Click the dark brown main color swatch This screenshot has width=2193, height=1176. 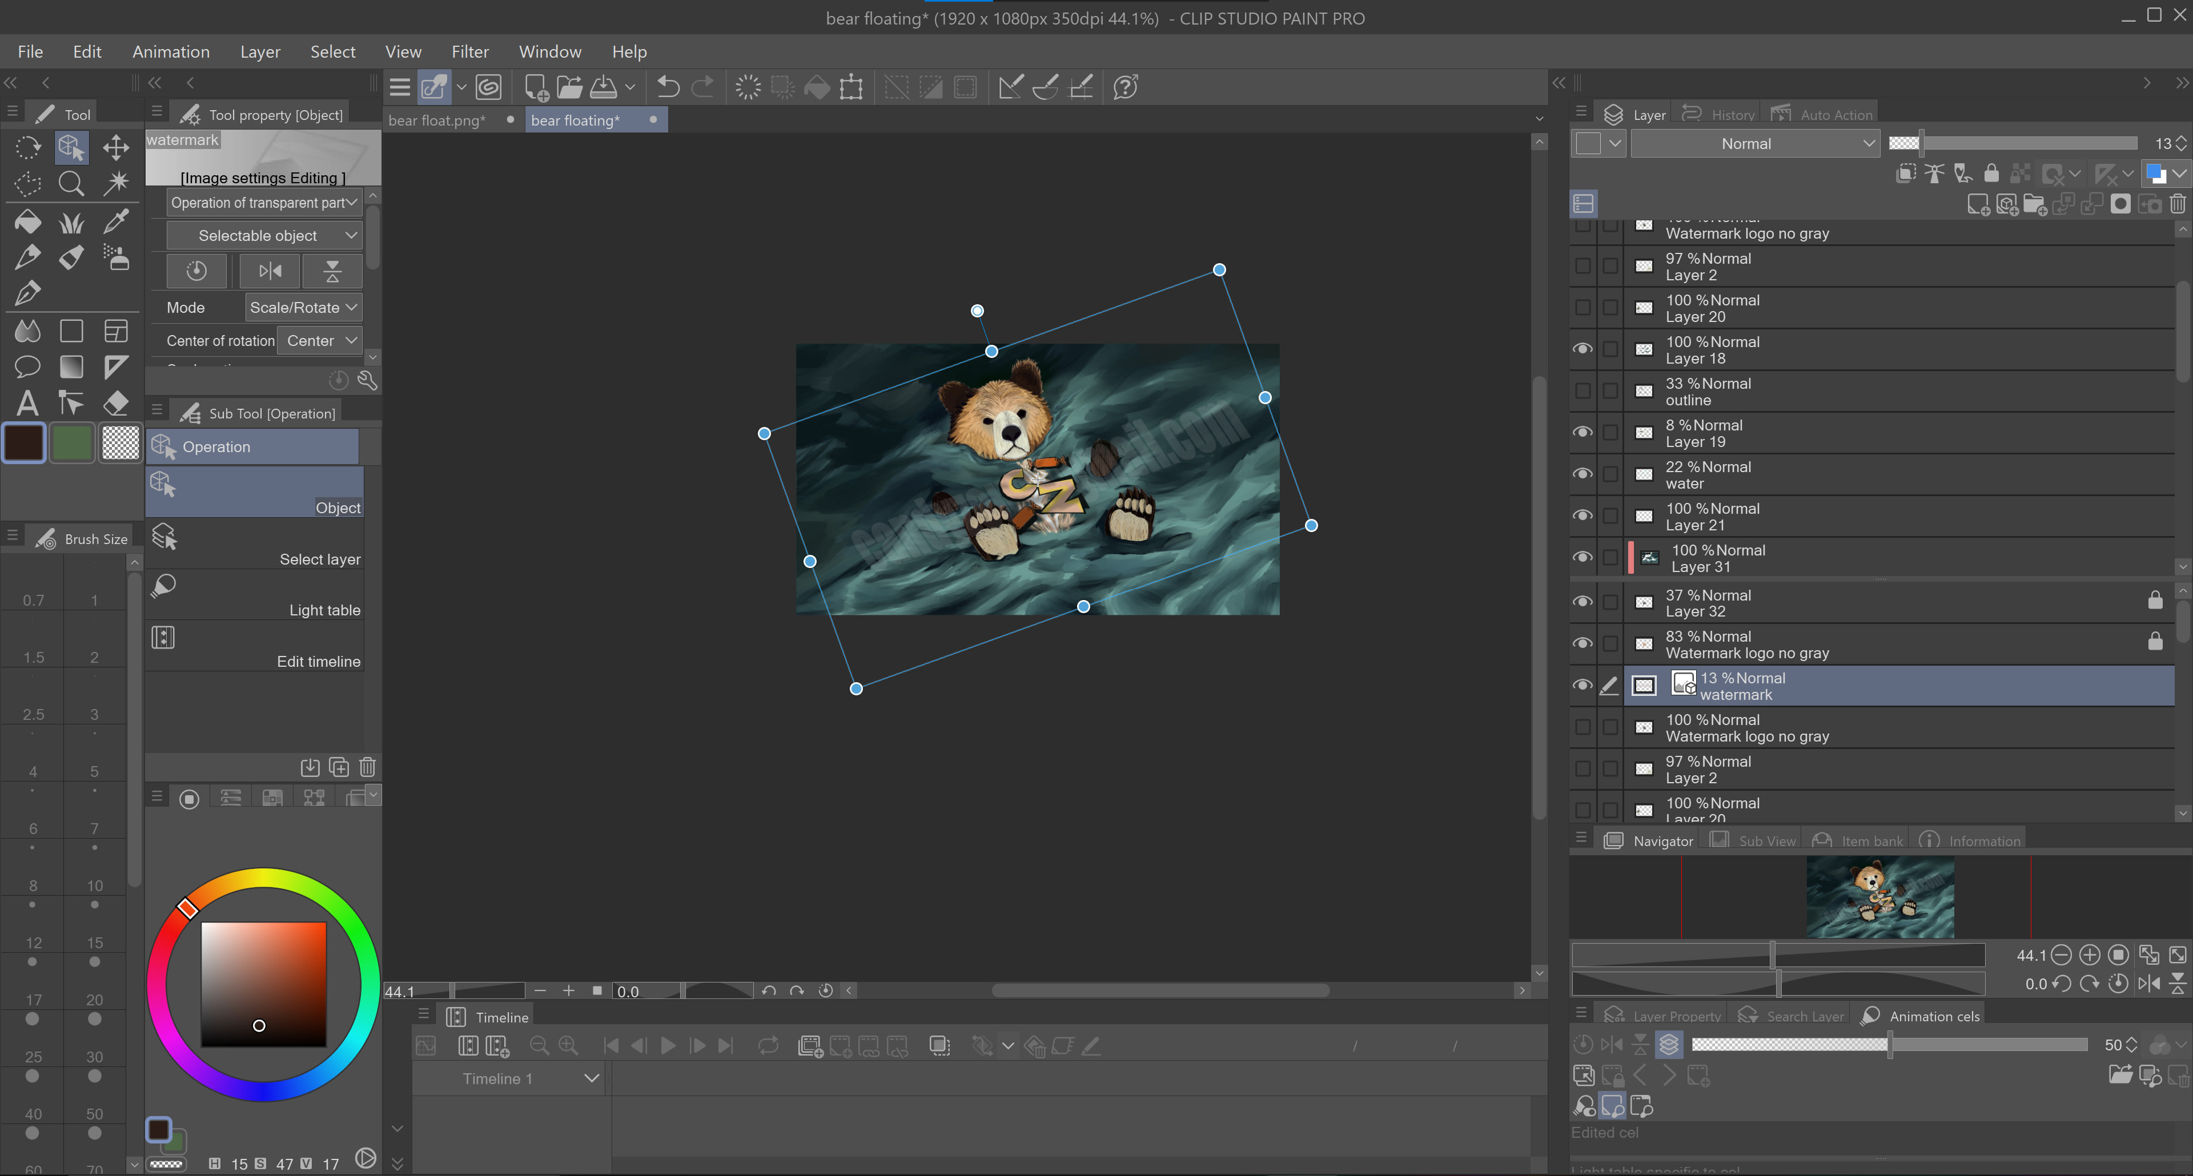24,442
